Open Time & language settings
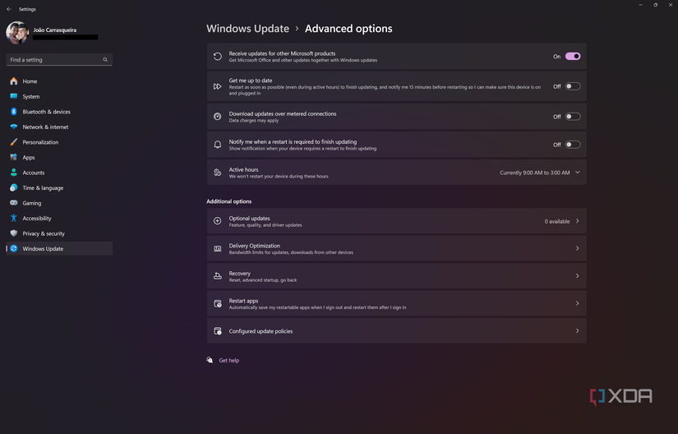678x434 pixels. (59, 188)
